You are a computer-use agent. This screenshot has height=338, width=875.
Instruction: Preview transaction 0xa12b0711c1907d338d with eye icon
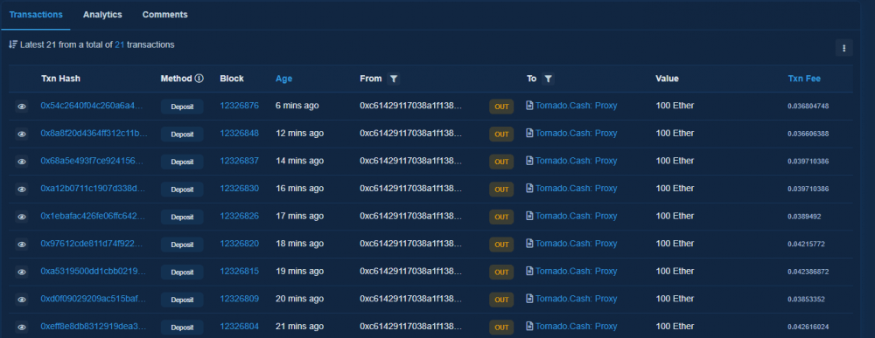pos(22,190)
